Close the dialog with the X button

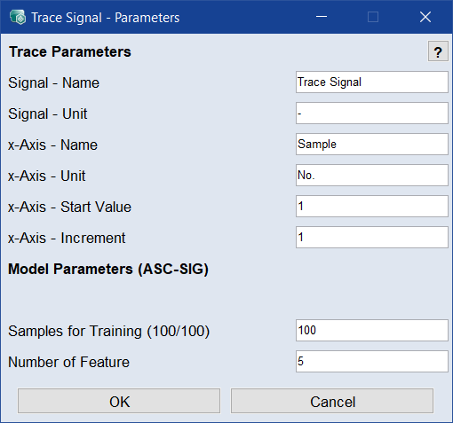click(x=425, y=17)
